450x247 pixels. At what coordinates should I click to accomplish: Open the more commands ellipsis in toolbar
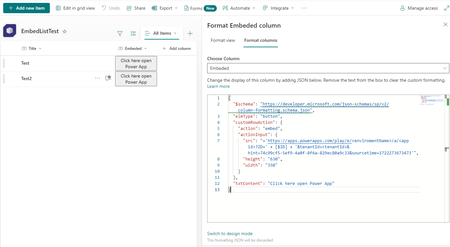coord(304,8)
